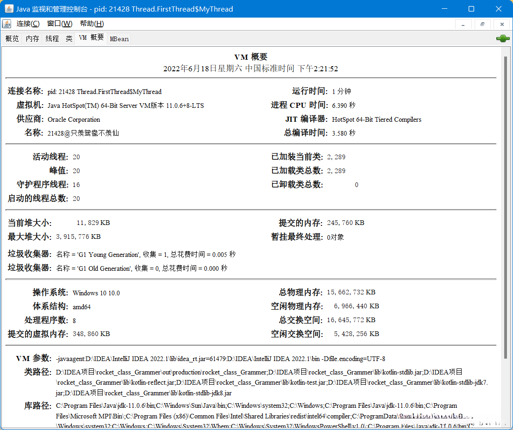Click the G1 Old Generation collector line
The image size is (513, 430).
tap(142, 268)
